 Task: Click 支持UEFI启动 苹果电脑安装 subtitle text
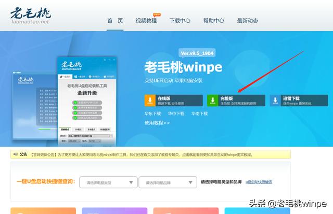173,80
